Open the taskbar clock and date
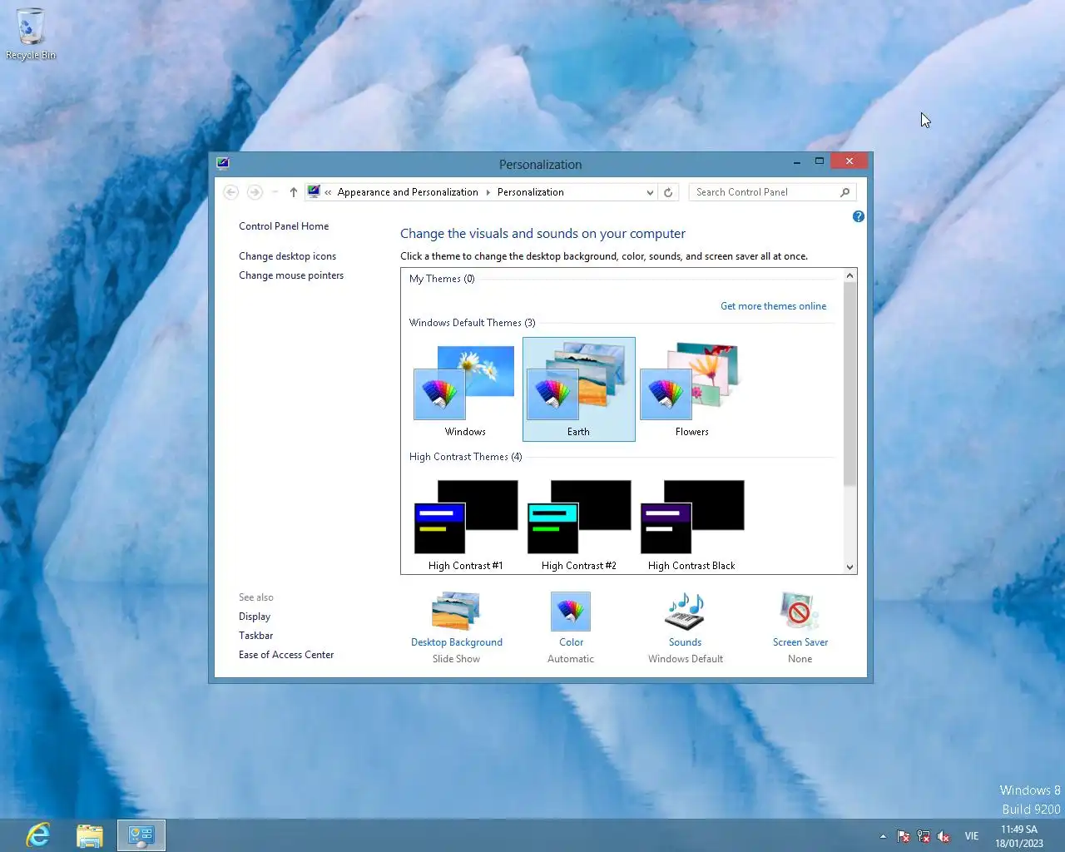This screenshot has height=852, width=1065. [1019, 836]
